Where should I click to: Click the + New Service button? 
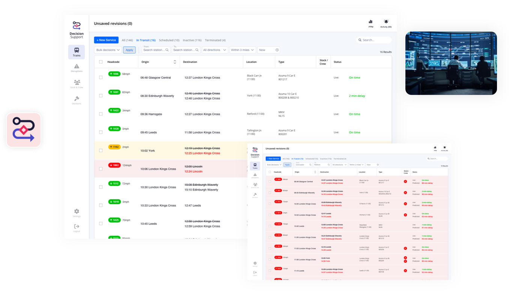click(106, 40)
